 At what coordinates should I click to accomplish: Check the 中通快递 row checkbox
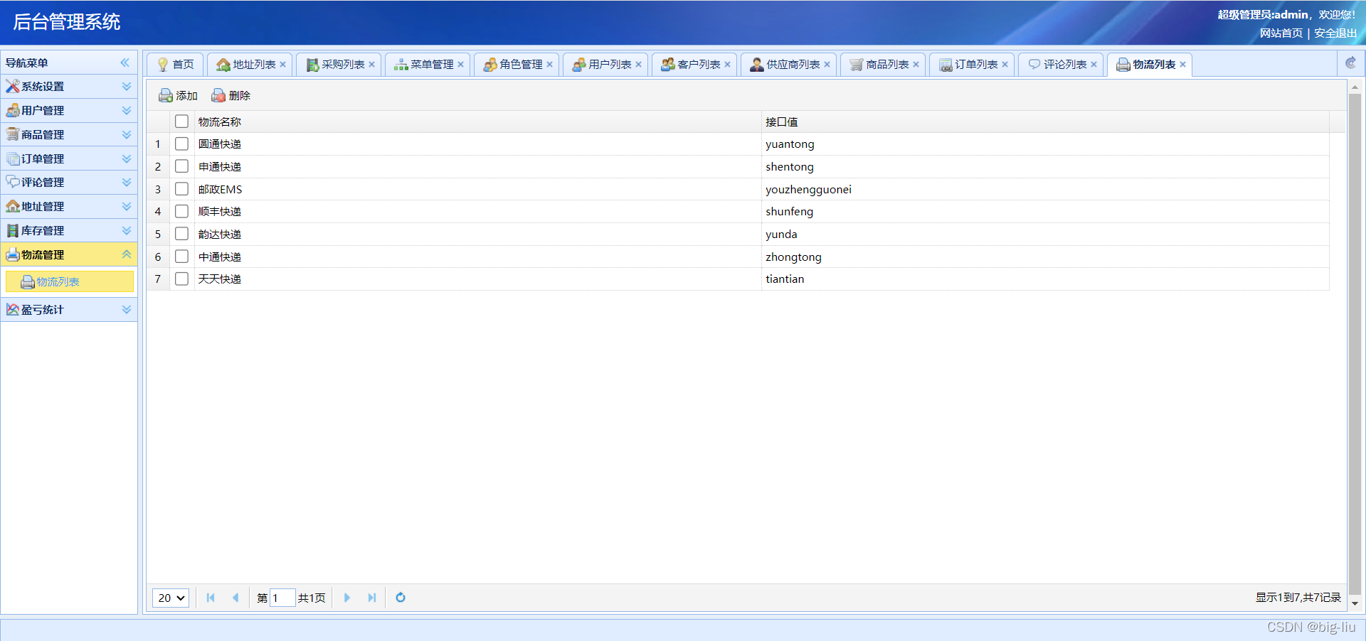click(181, 257)
